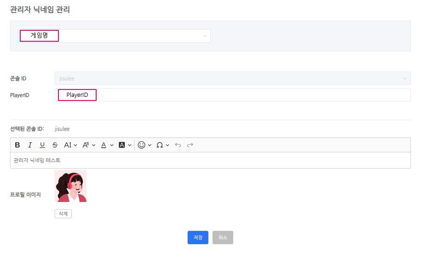Underline the selected text

[x=42, y=145]
